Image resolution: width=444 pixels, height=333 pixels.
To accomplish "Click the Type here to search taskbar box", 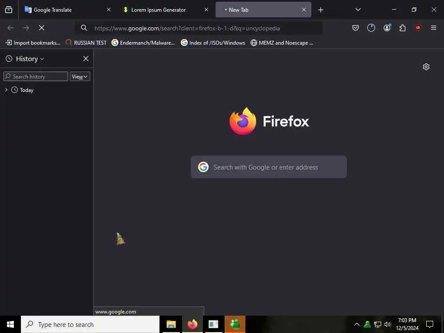I will pyautogui.click(x=90, y=324).
